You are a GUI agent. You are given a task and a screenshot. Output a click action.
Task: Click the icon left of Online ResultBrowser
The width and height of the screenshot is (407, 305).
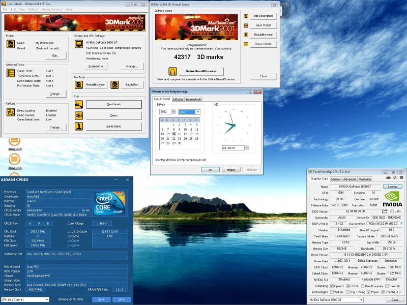(172, 71)
